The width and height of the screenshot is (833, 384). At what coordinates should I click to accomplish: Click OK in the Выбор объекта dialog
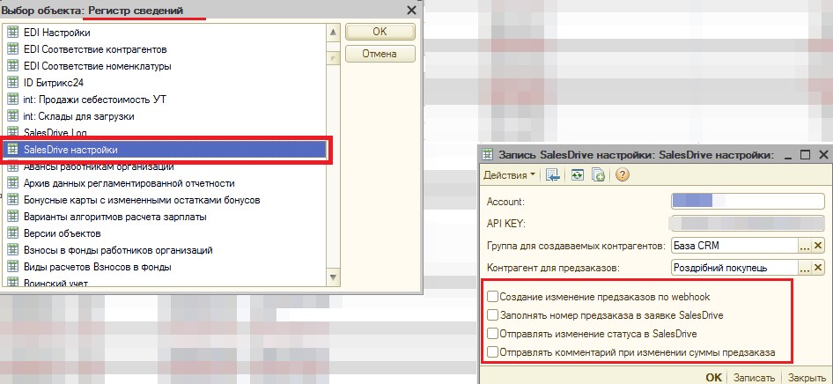tap(380, 32)
